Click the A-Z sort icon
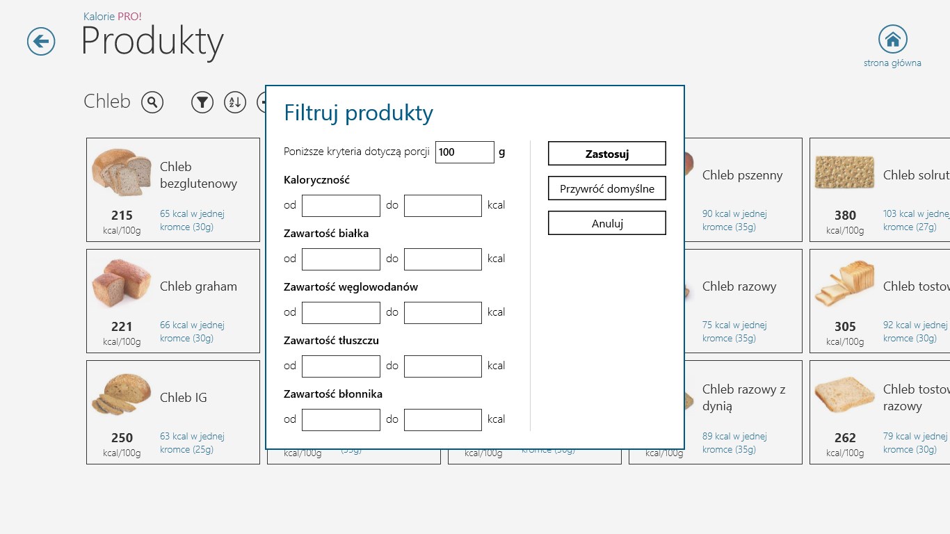Viewport: 950px width, 534px height. [x=235, y=103]
